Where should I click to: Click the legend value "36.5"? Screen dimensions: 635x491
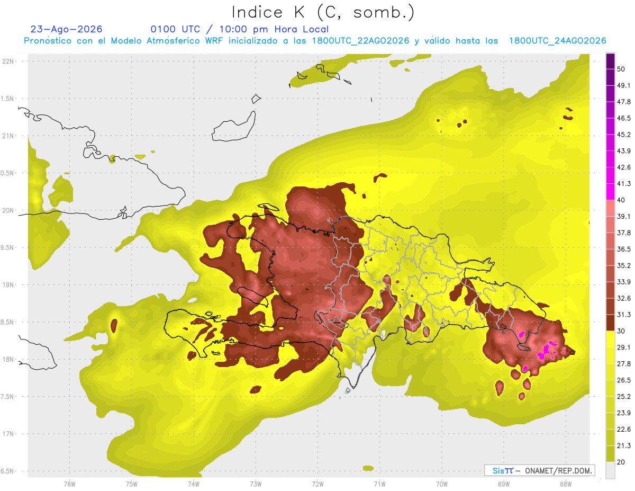pyautogui.click(x=624, y=249)
